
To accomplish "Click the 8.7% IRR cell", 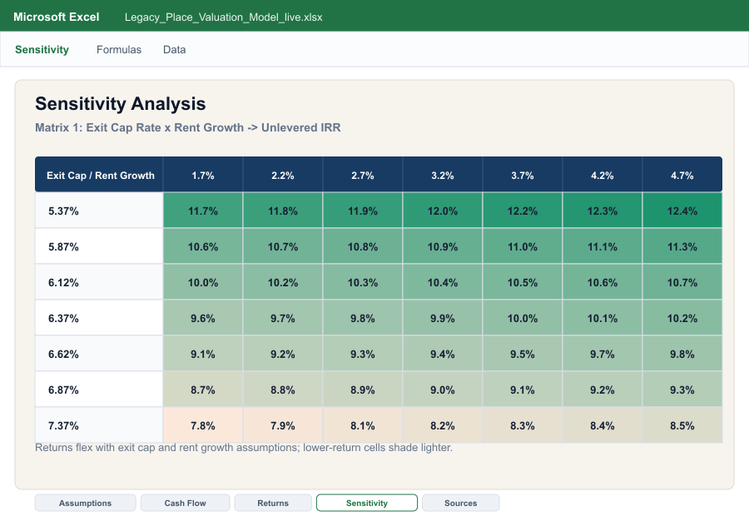I will point(203,389).
